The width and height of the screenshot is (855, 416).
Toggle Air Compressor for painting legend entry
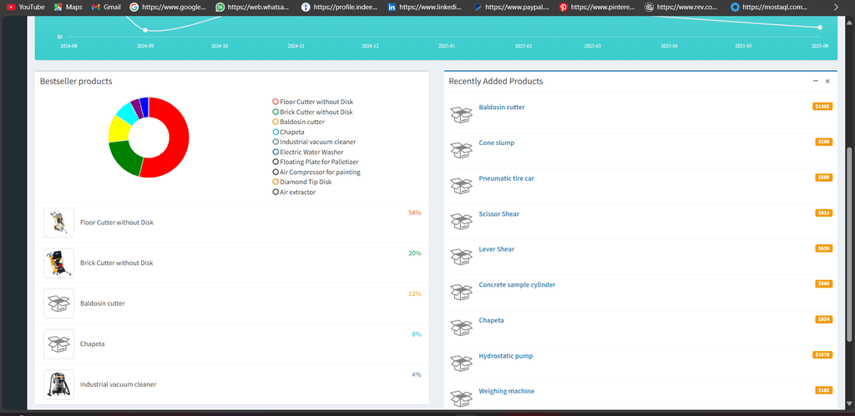point(316,172)
